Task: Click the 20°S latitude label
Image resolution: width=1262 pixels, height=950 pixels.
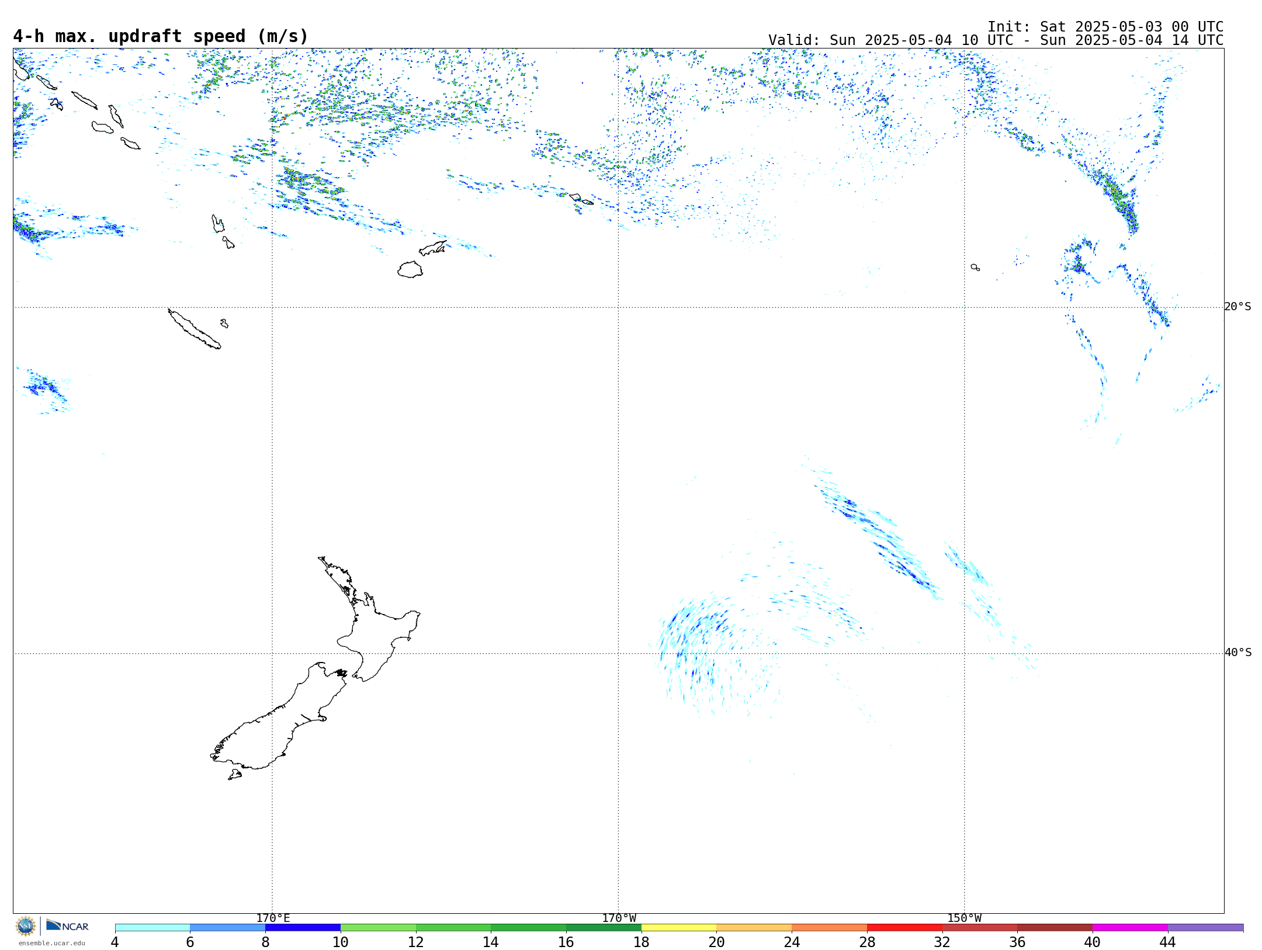Action: [x=1238, y=307]
